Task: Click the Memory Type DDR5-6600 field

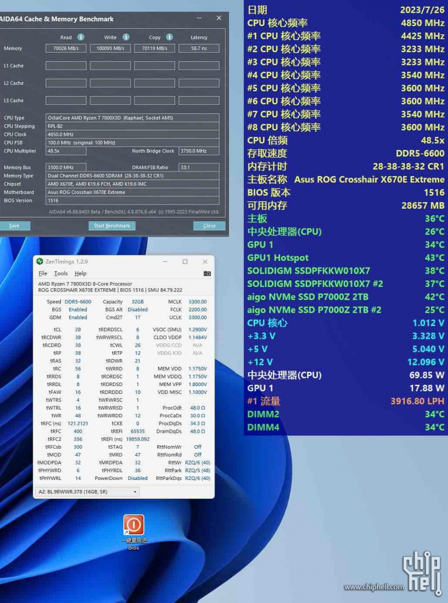Action: [x=133, y=176]
